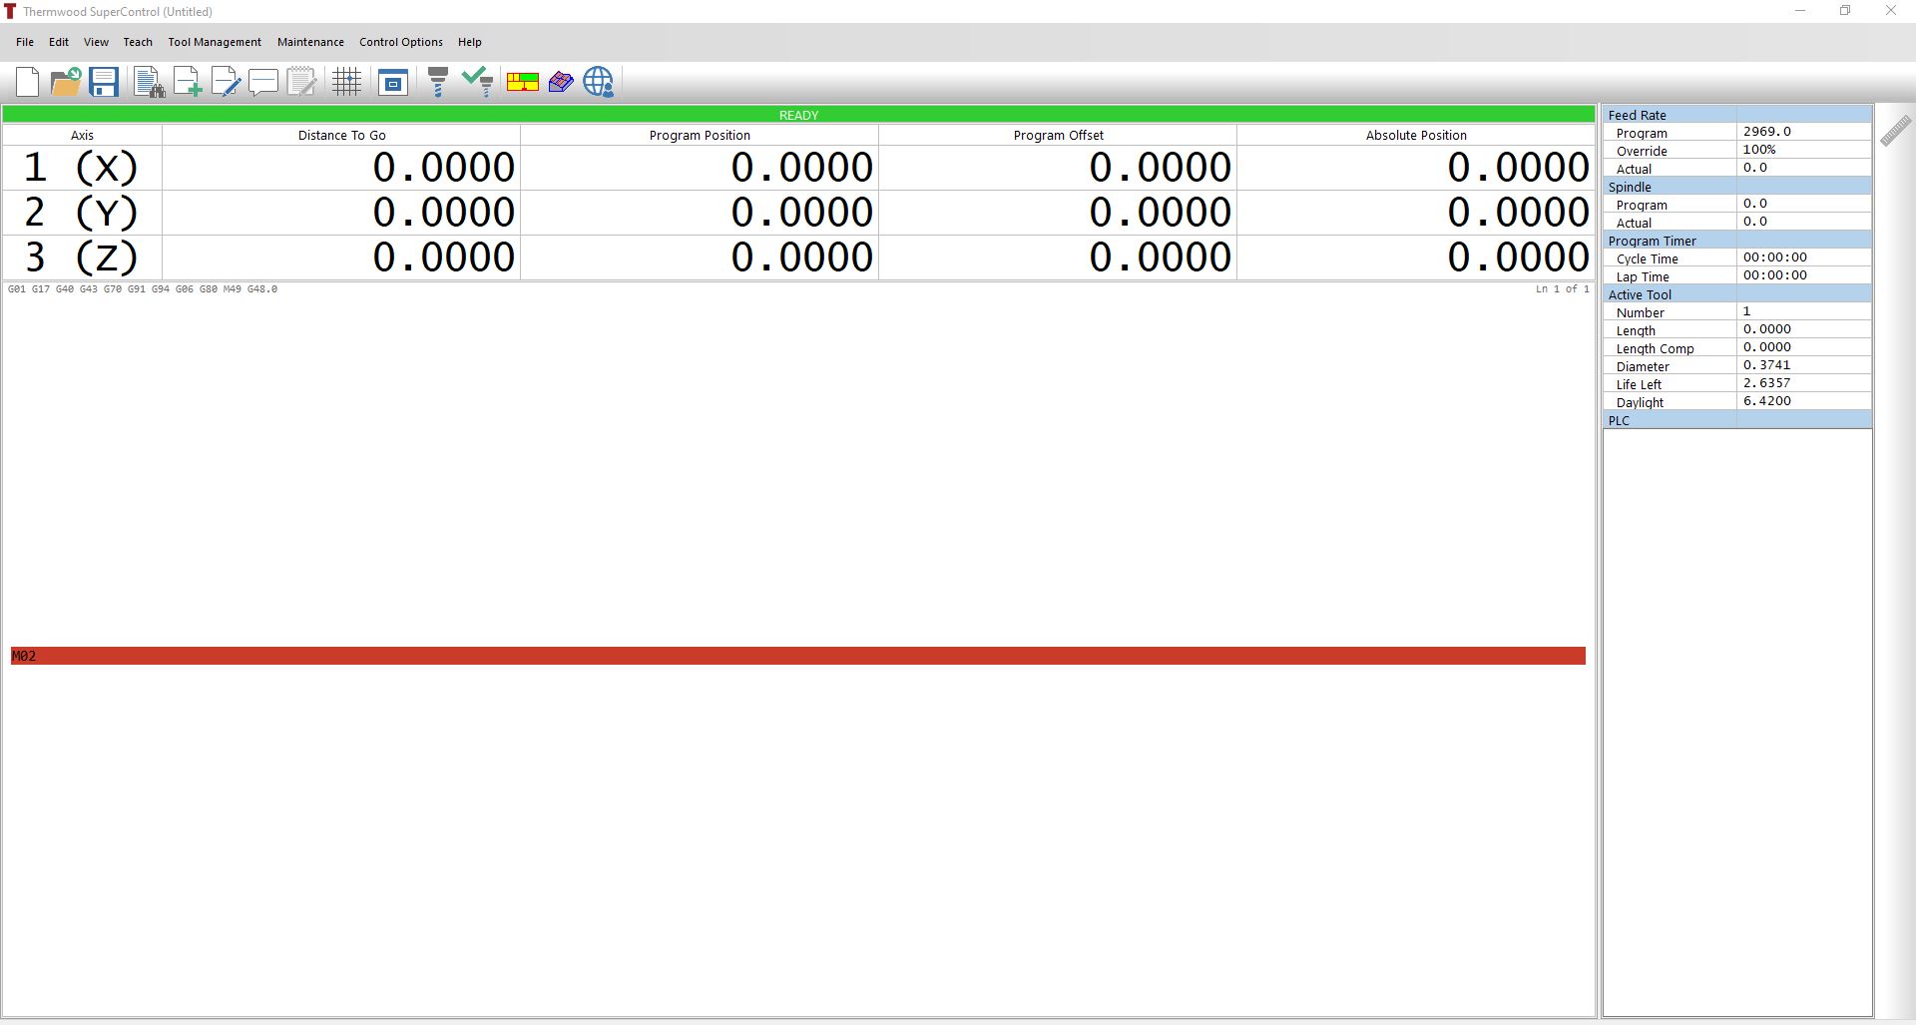Open the File menu
The width and height of the screenshot is (1916, 1025).
pyautogui.click(x=25, y=42)
